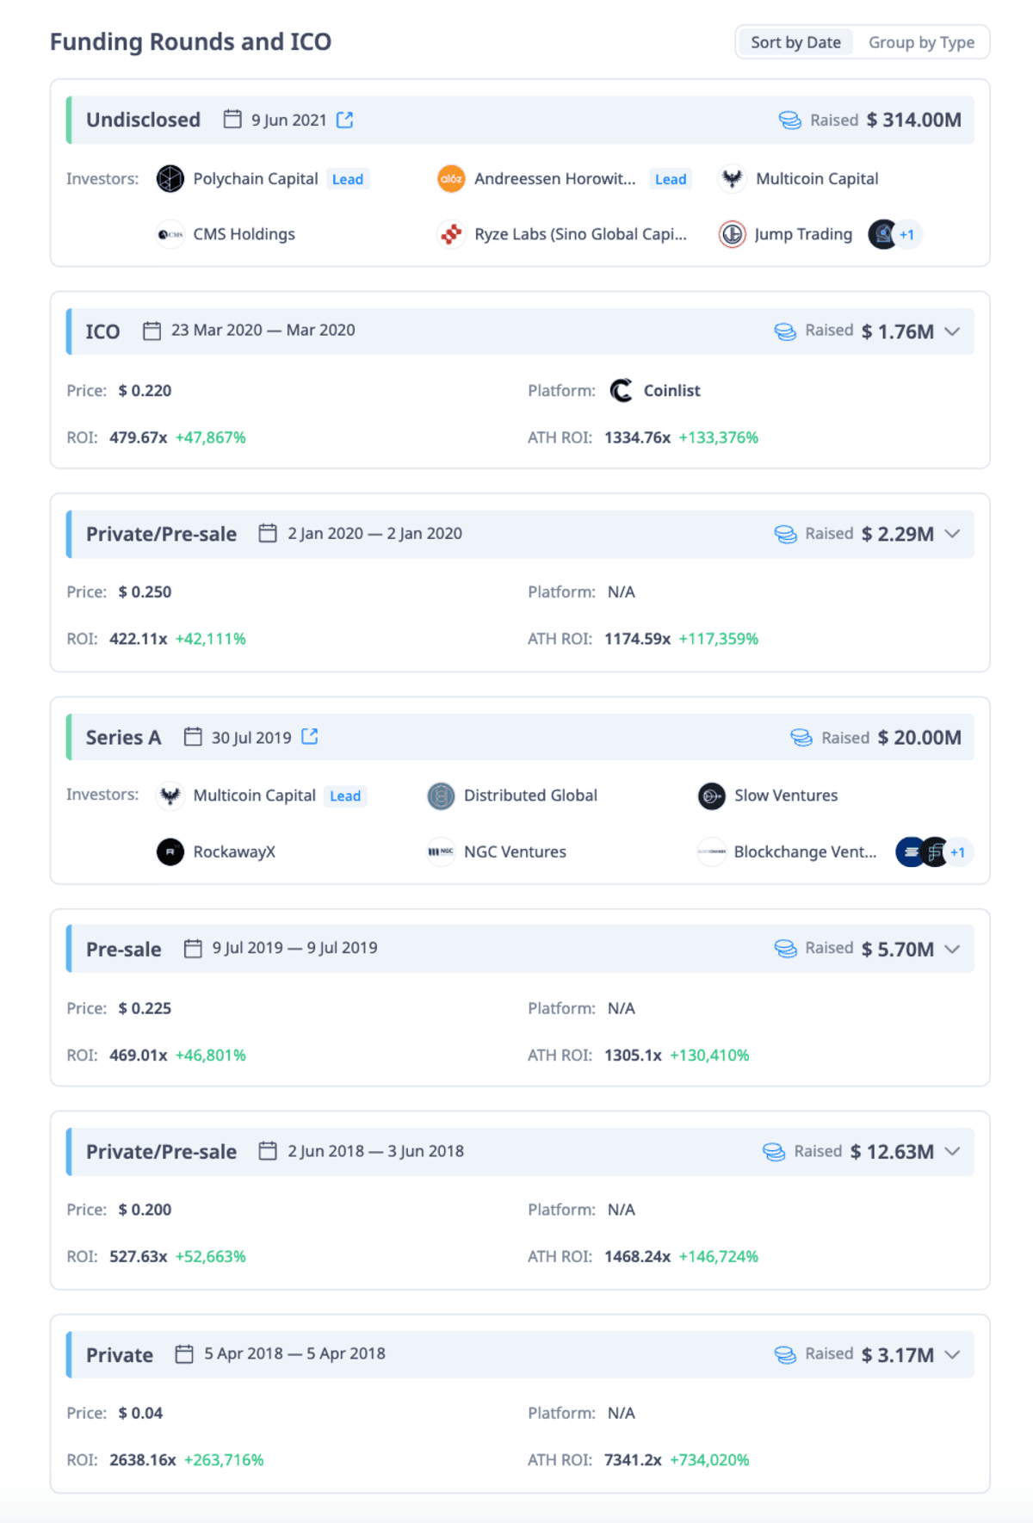
Task: Click Lead badge next to Polychain Capital
Action: click(x=348, y=179)
